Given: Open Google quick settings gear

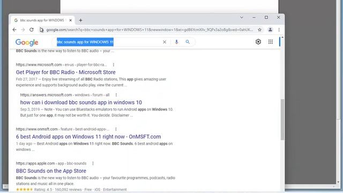Looking at the screenshot, I should (258, 42).
